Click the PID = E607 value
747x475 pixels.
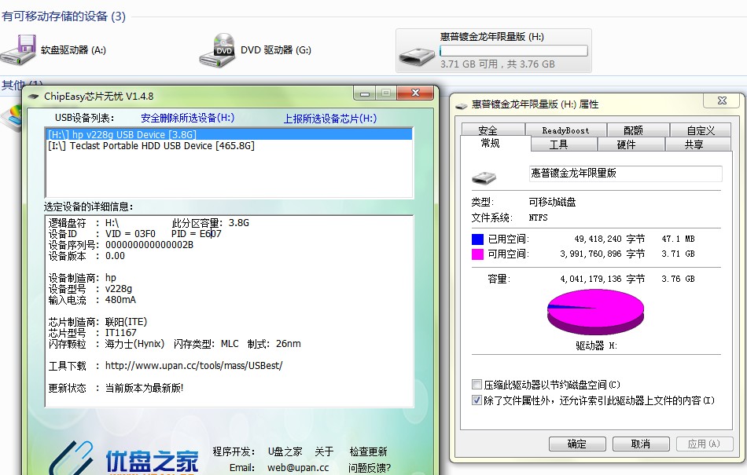[197, 233]
